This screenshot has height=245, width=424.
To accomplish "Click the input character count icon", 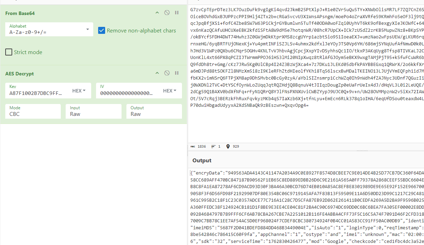I will point(193,147).
